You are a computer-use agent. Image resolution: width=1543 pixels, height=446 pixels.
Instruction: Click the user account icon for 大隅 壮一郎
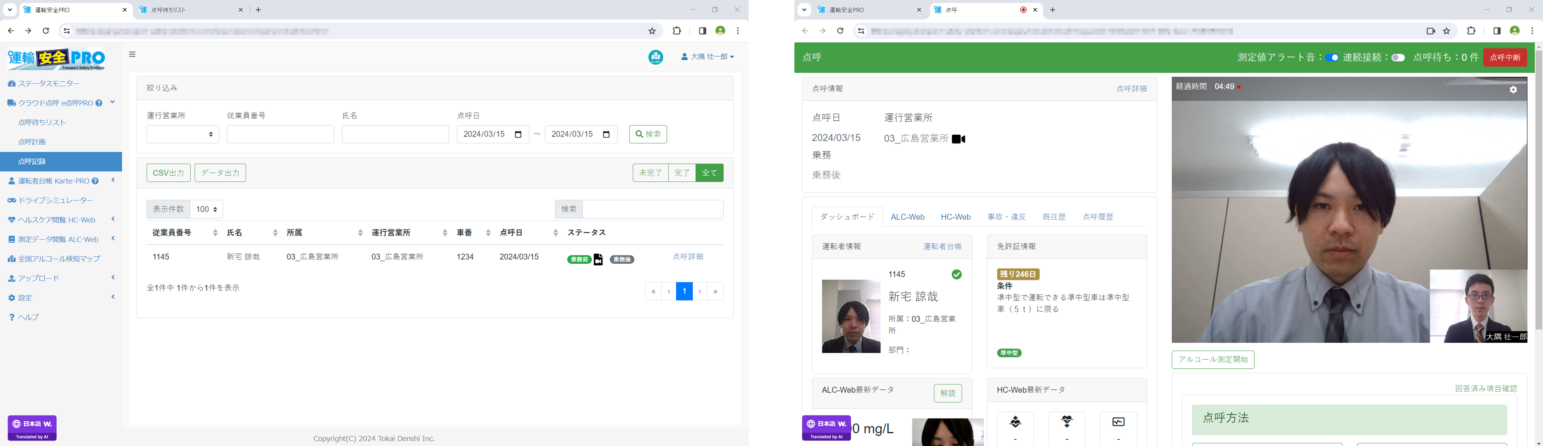tap(684, 57)
